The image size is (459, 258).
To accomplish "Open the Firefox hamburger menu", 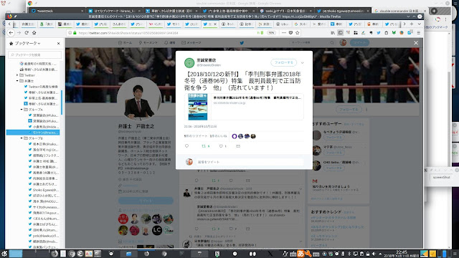I will [x=419, y=33].
